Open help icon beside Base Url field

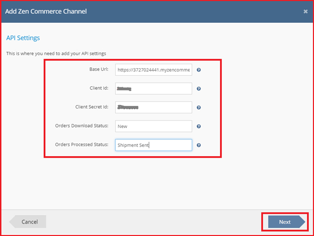(x=199, y=70)
